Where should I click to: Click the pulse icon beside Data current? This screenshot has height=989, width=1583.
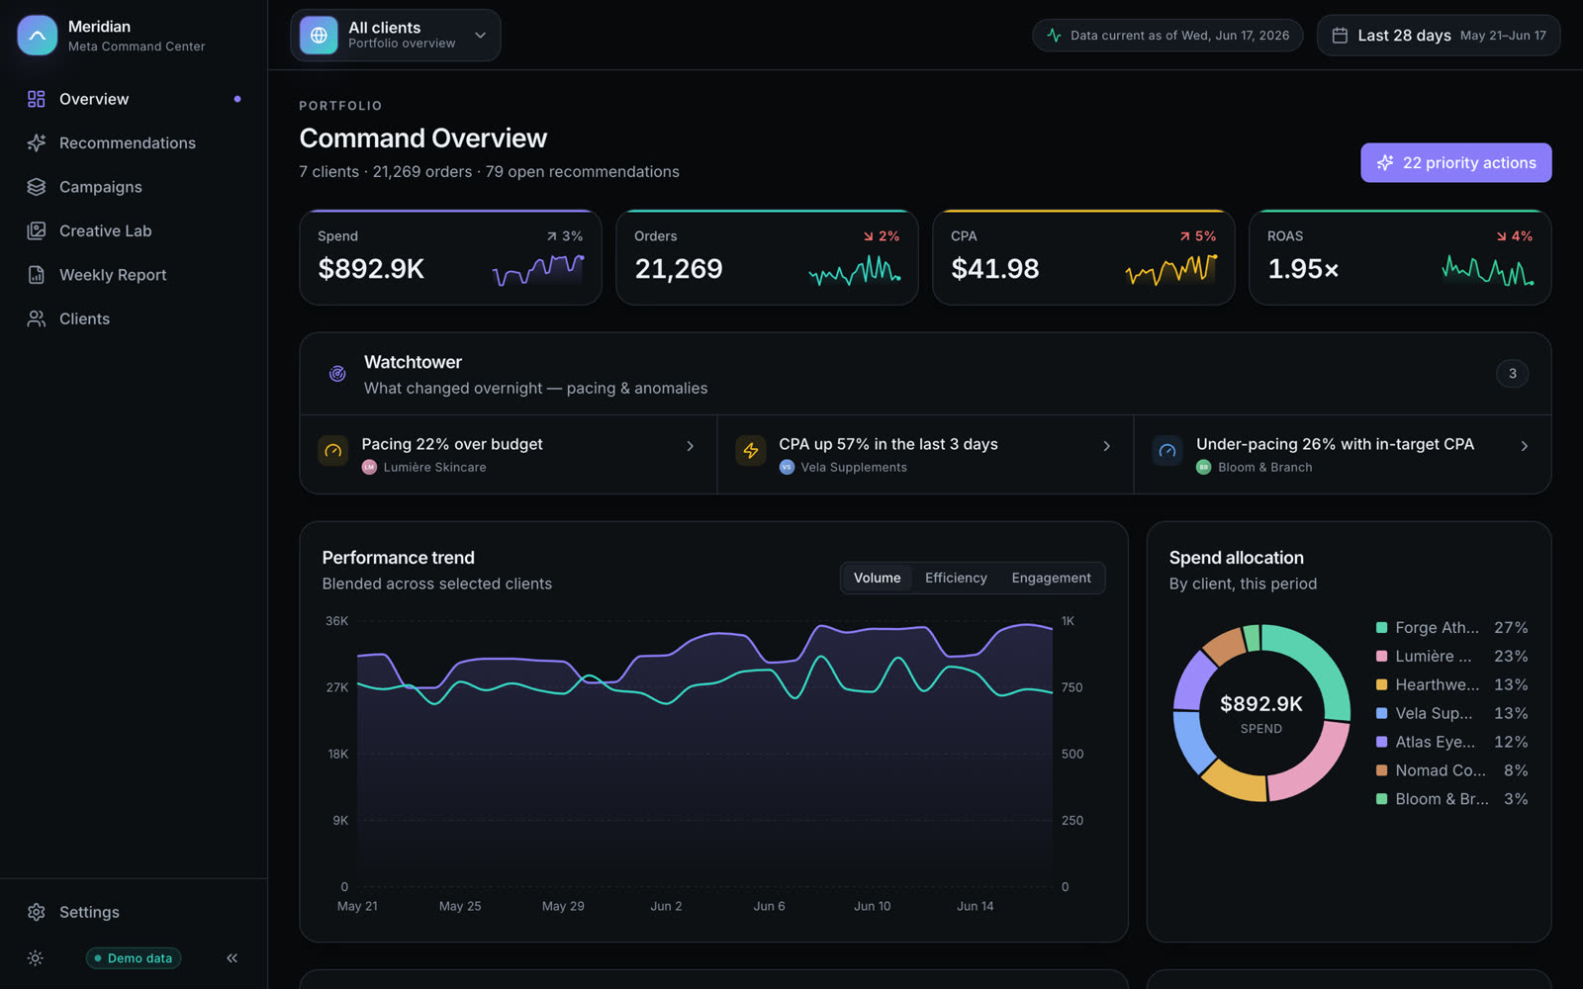1054,36
